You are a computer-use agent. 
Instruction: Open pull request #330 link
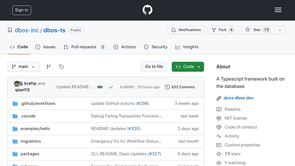(x=134, y=128)
